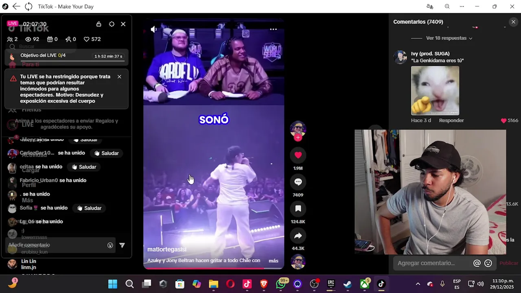Dismiss the LIVE restriction warning

click(119, 77)
